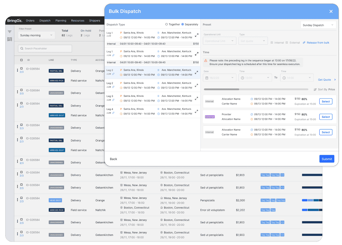Open the 13:00 start time dropdown
Screen dimensions: 342x245
tap(255, 78)
